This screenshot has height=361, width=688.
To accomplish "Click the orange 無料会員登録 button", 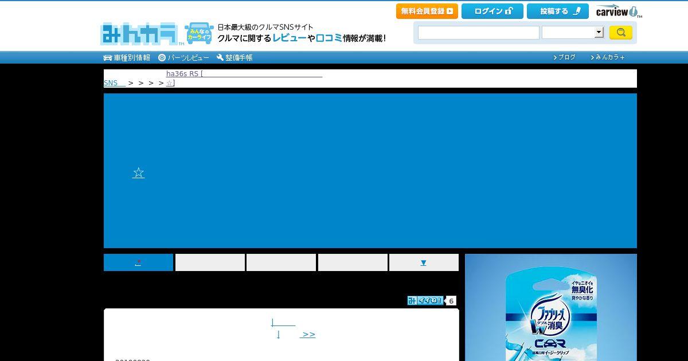I will [427, 11].
